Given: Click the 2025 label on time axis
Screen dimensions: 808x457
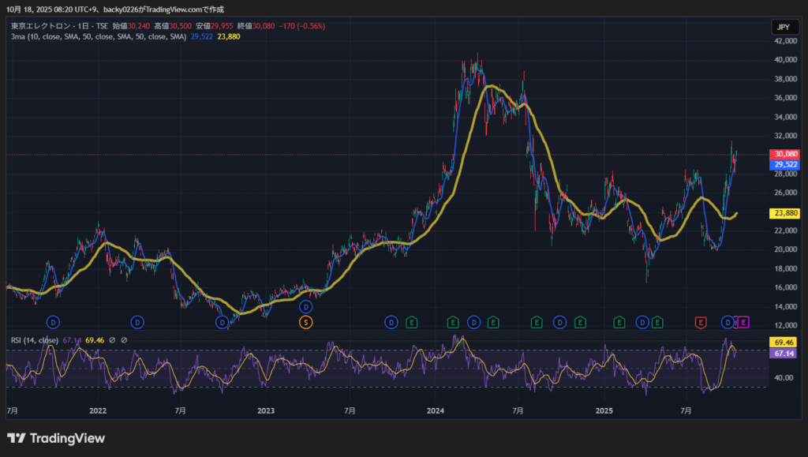Looking at the screenshot, I should (x=604, y=411).
